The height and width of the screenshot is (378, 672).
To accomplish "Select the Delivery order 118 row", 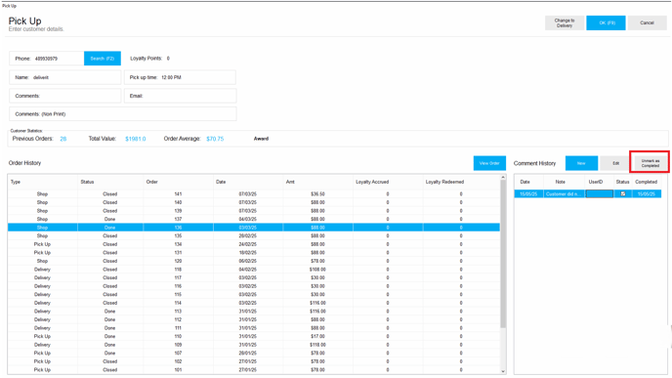I will 254,270.
